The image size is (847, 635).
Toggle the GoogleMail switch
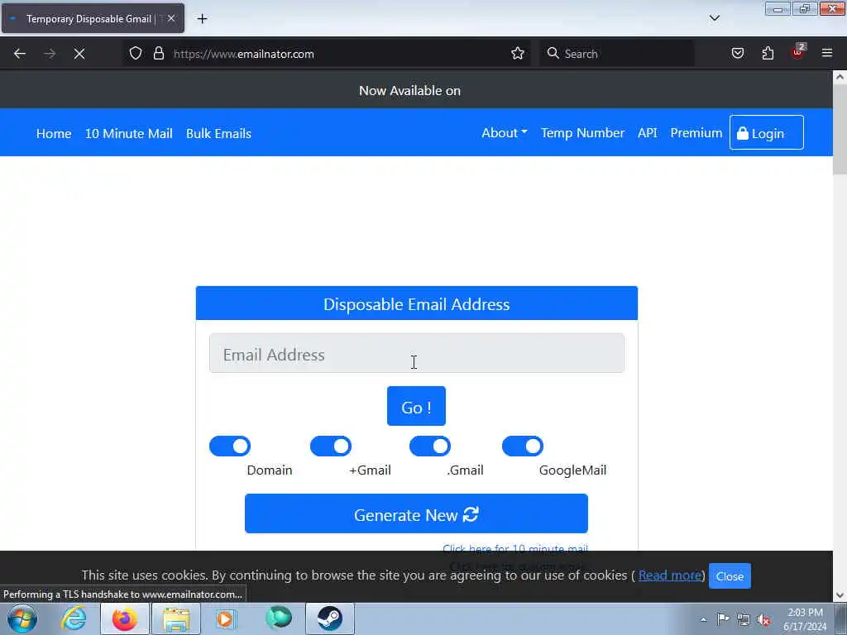tap(523, 446)
